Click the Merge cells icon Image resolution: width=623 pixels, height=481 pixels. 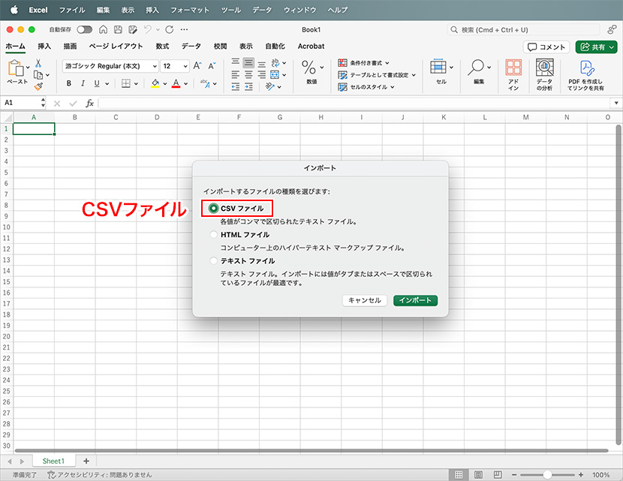275,75
